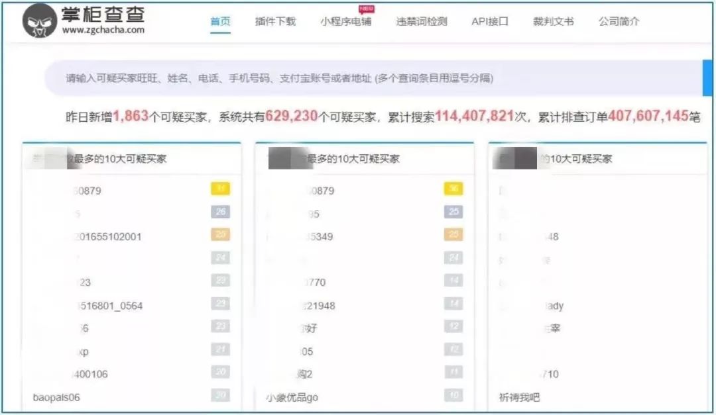Select the 首页 tab
Image resolution: width=716 pixels, height=415 pixels.
220,21
